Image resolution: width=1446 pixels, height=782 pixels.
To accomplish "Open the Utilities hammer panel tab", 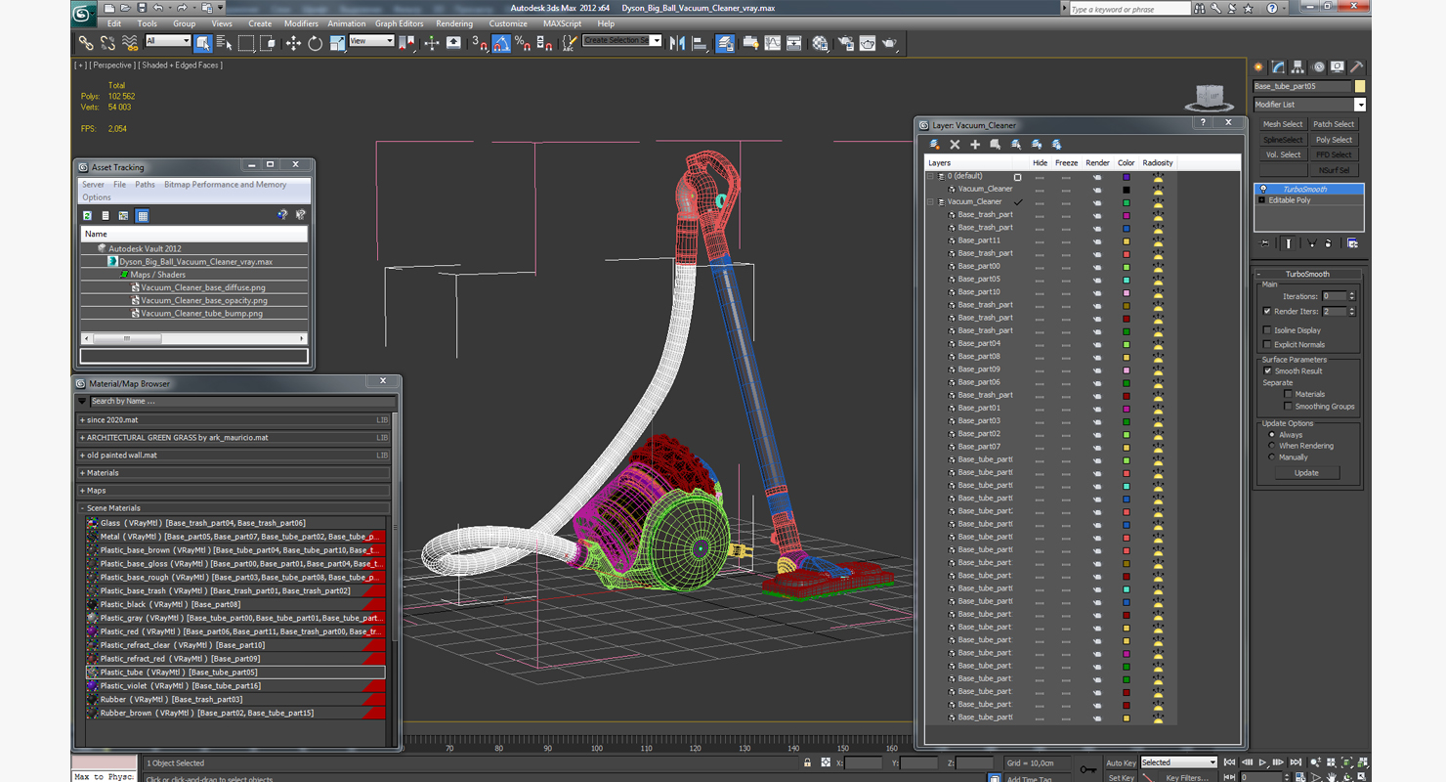I will click(1356, 67).
